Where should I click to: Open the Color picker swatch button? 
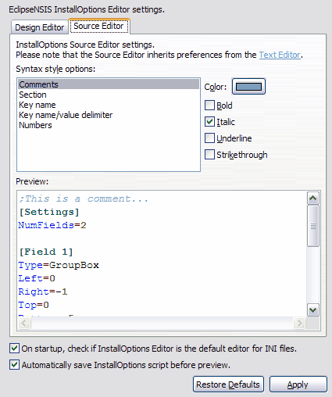point(248,87)
